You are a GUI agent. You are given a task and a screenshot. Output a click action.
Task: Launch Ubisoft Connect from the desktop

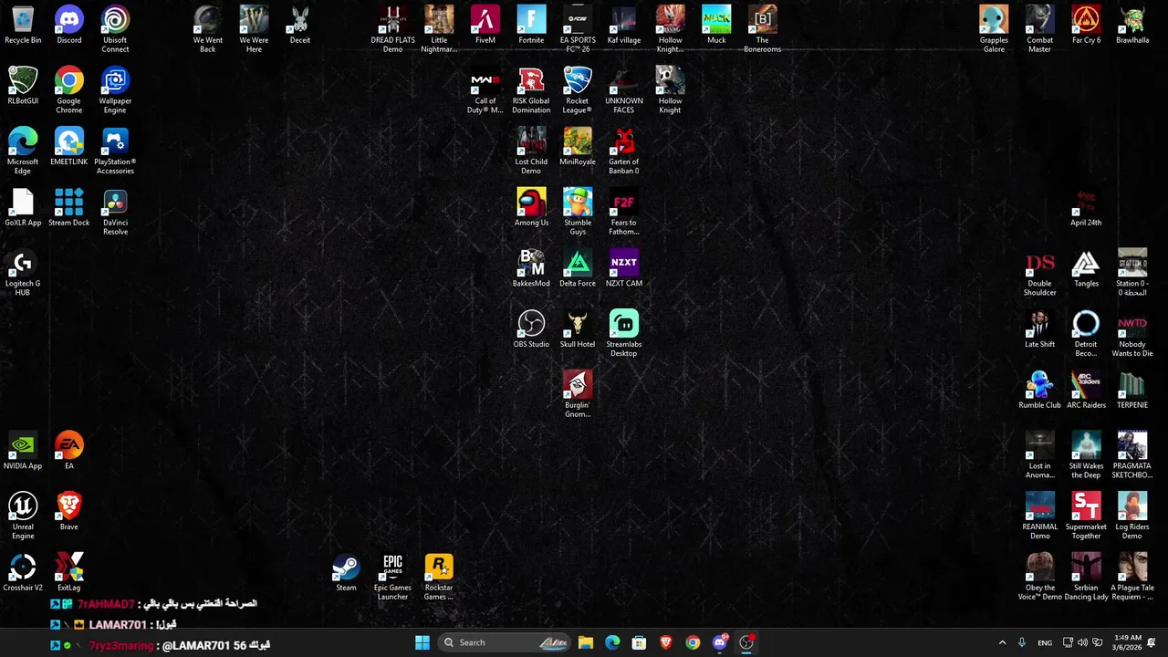pos(115,29)
